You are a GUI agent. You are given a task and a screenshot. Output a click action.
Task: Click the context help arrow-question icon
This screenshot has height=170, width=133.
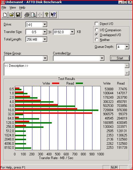coord(53,15)
